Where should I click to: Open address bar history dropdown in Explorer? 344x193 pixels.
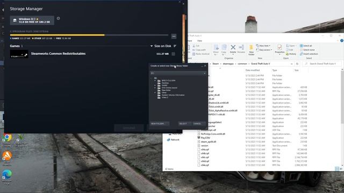tap(291, 64)
